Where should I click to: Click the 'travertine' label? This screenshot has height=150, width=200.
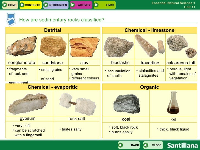150,63
